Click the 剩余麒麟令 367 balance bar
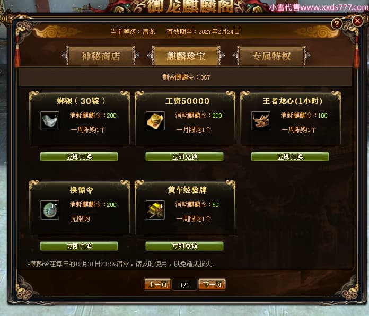Viewport: 369px width, 316px height. pyautogui.click(x=186, y=77)
